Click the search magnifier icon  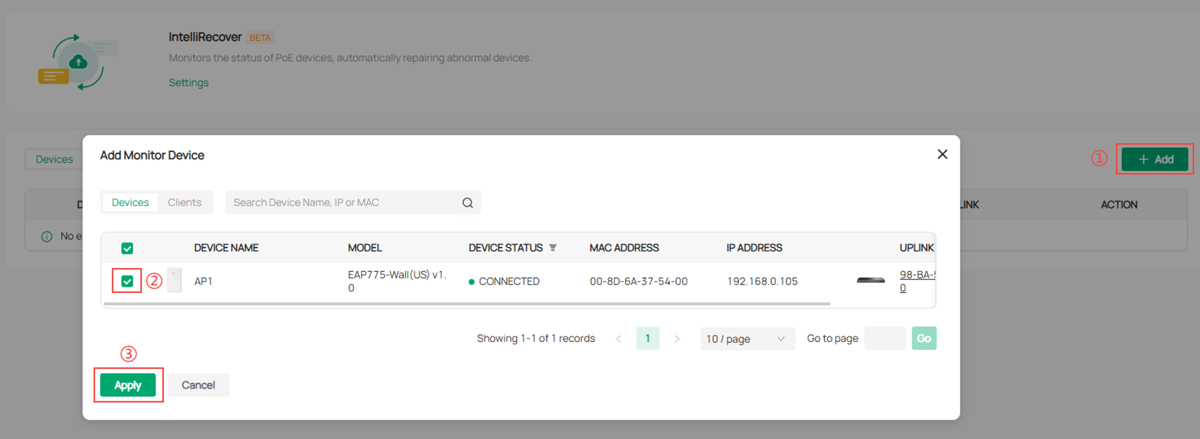tap(468, 202)
